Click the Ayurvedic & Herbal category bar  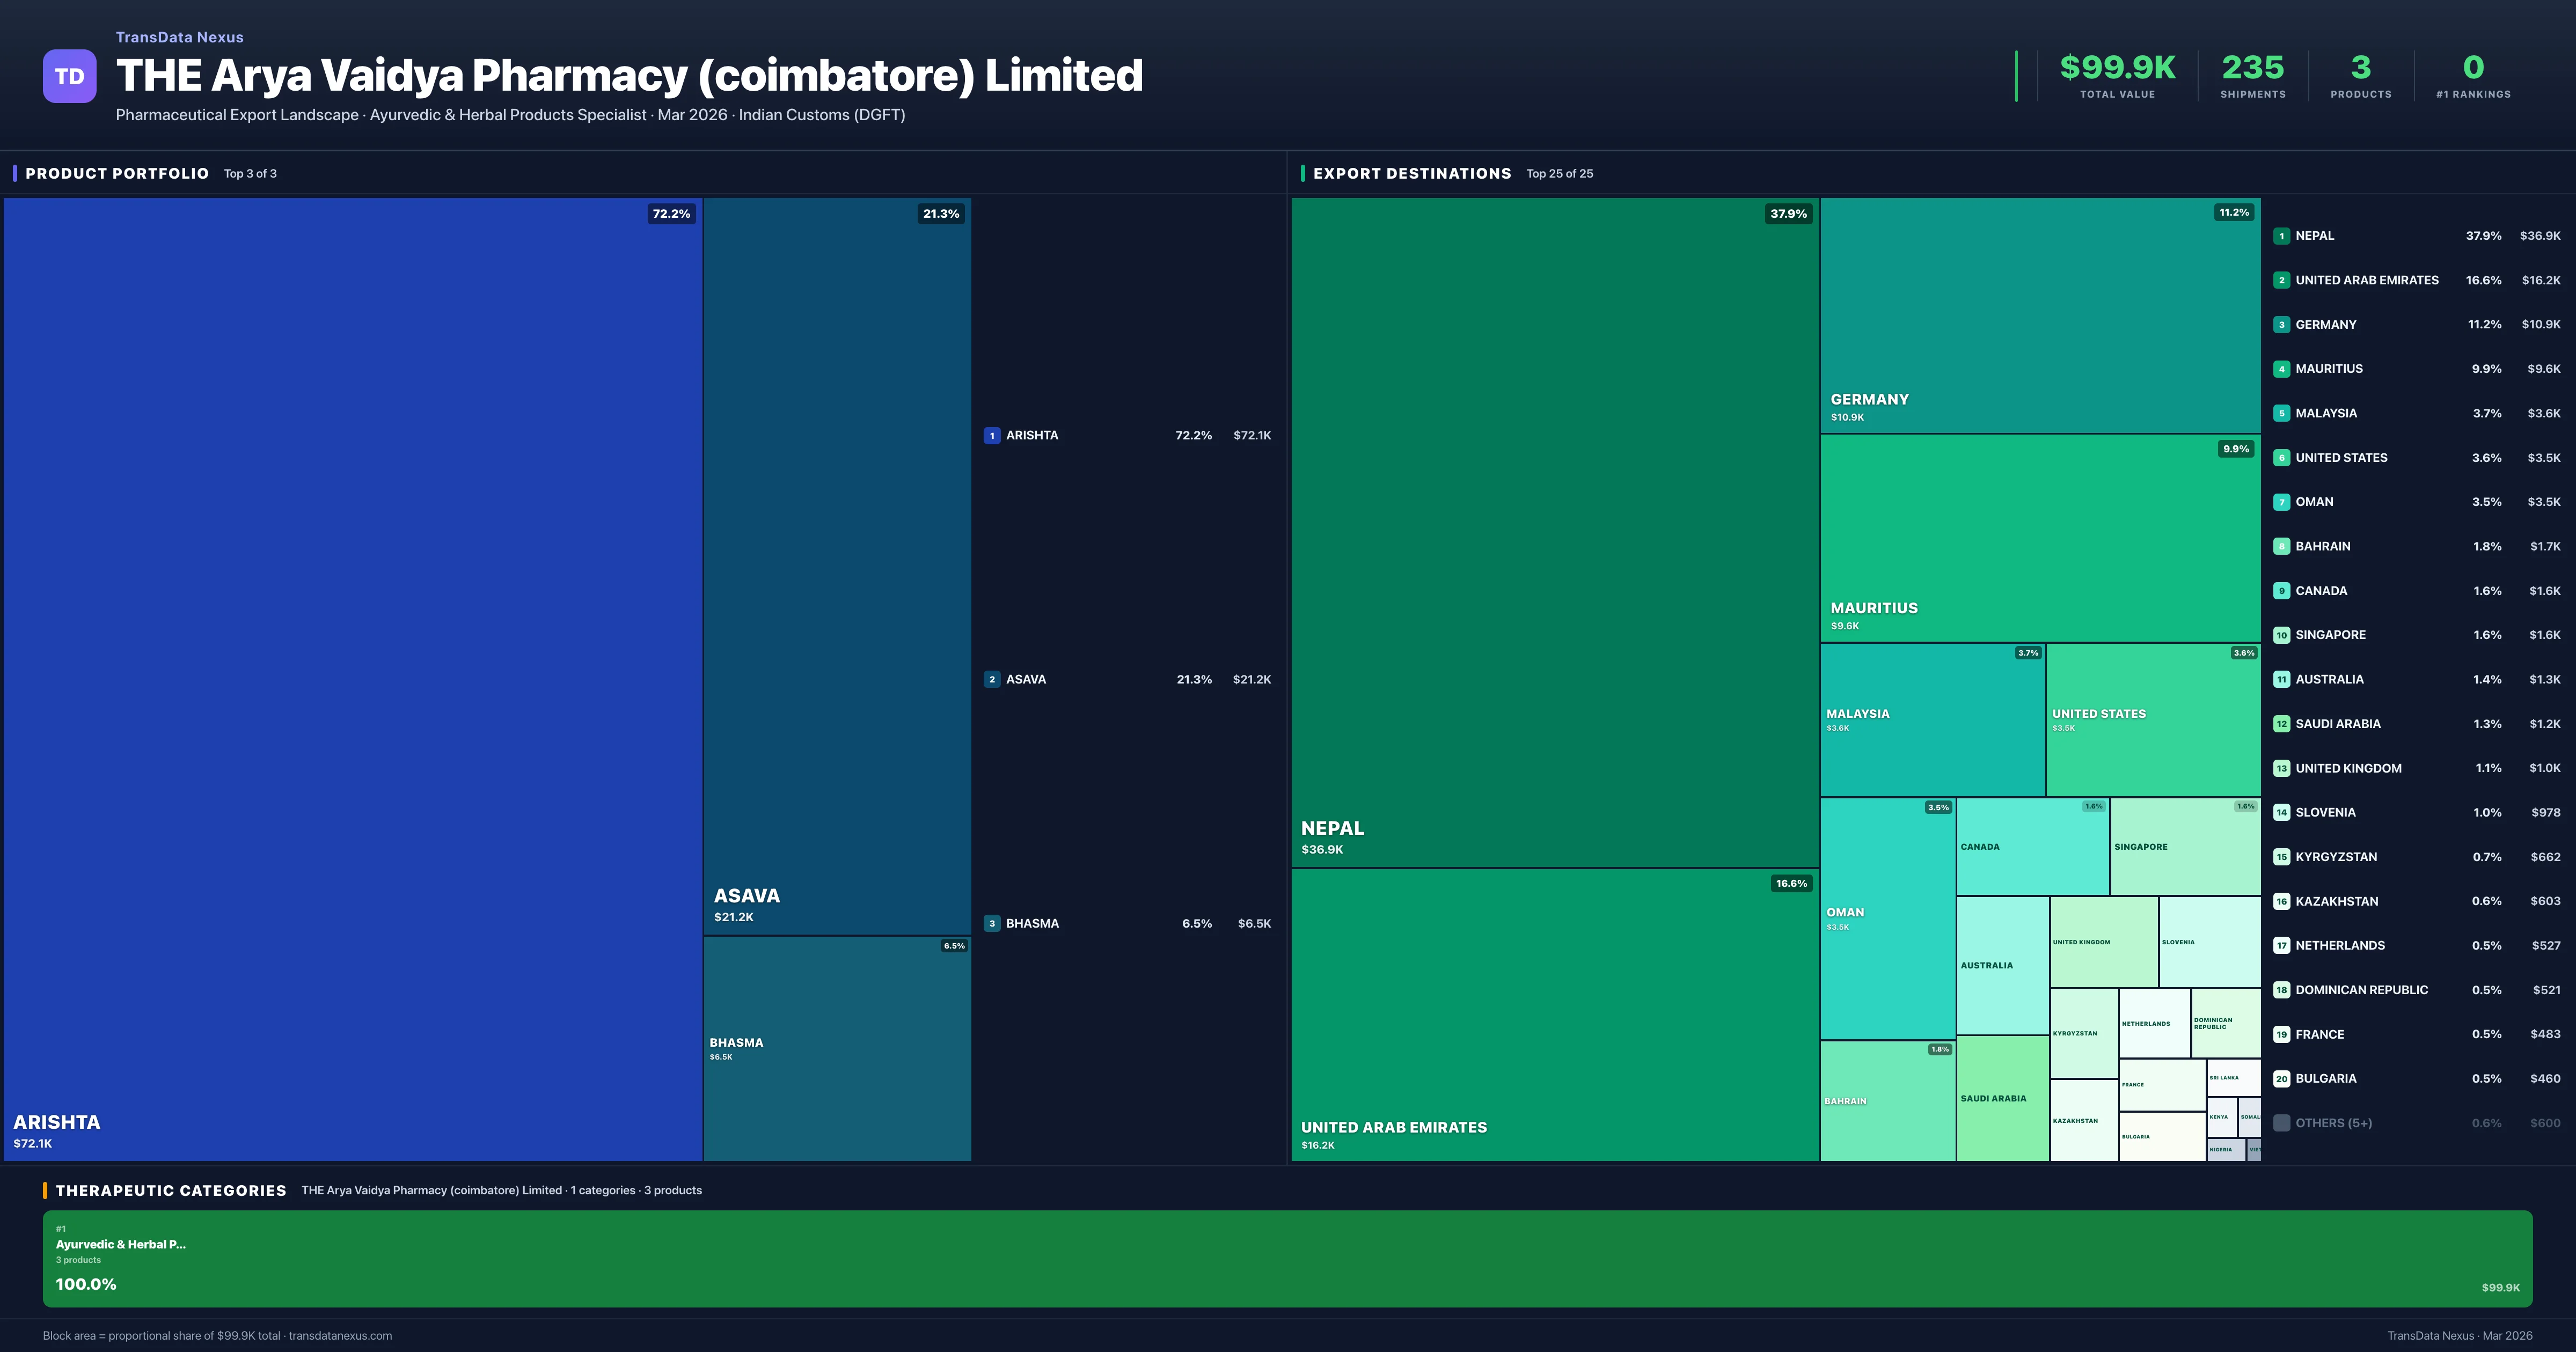tap(1287, 1259)
